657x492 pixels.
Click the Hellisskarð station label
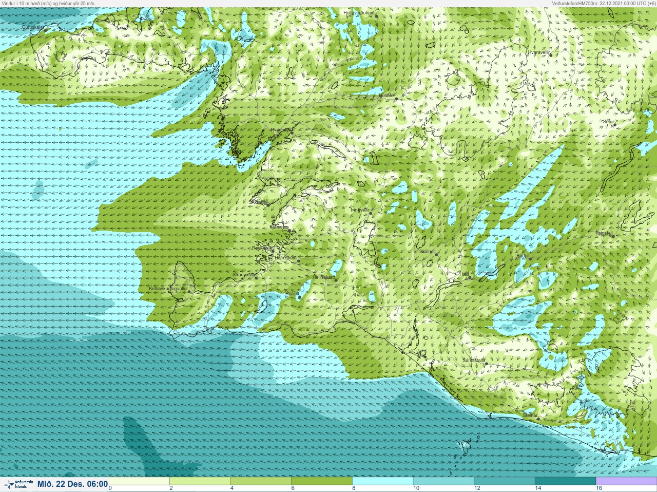click(324, 277)
